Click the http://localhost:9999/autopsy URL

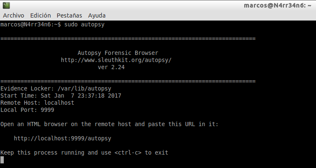point(63,138)
